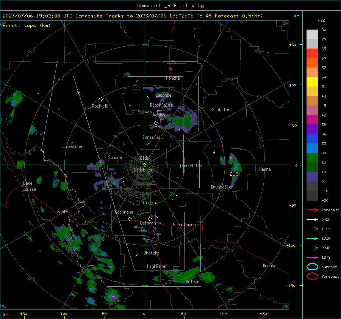Click the dBZ legend heading
Viewport: 341px width, 319px height.
(321, 20)
